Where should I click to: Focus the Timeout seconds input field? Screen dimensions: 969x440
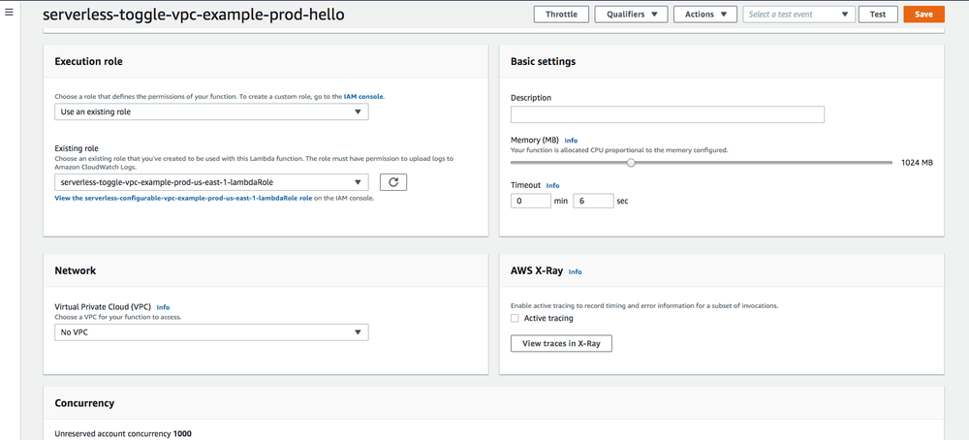[x=593, y=201]
